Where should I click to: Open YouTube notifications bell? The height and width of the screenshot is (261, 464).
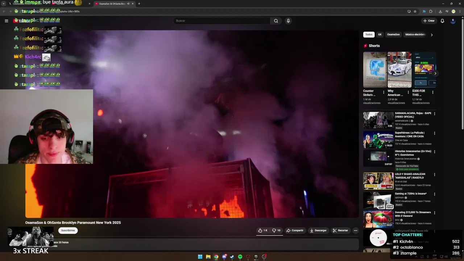point(442,21)
